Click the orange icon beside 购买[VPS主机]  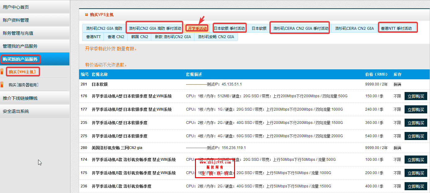2,72
